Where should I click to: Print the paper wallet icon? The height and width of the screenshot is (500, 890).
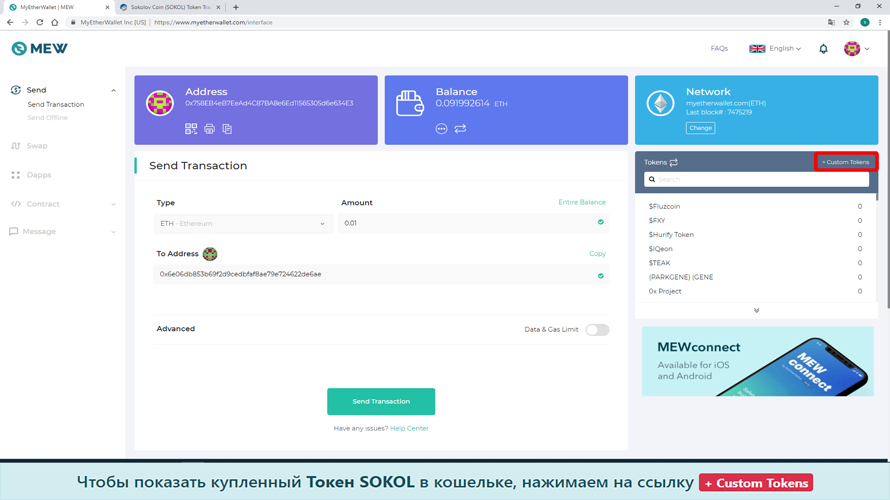coord(210,129)
